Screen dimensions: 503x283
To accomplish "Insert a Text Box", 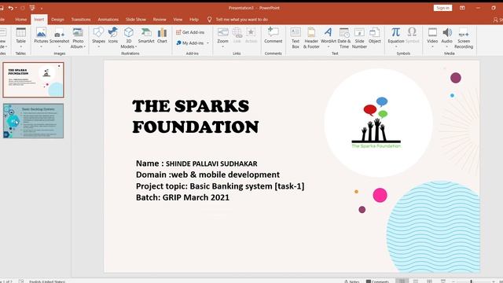I will [x=296, y=38].
